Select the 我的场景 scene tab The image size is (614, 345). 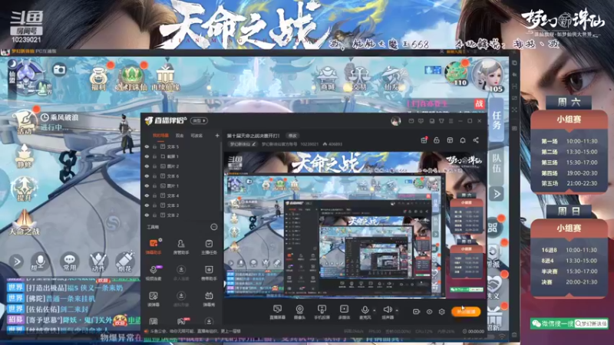[160, 136]
